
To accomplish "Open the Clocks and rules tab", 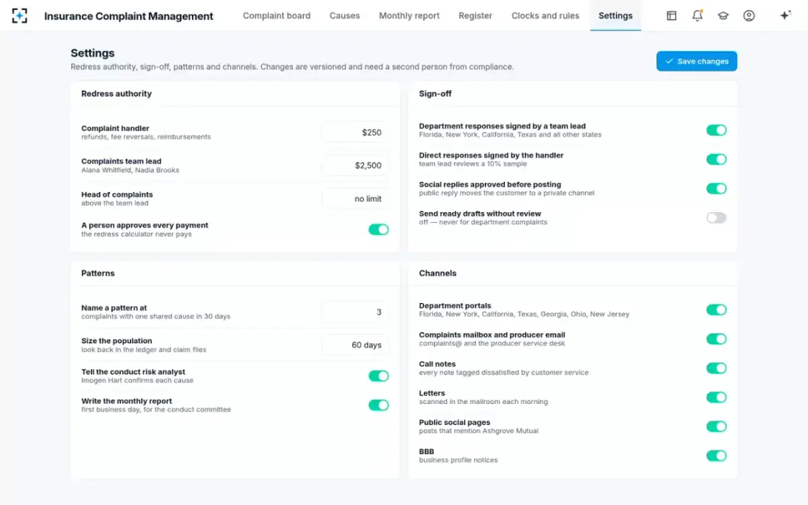I will (x=545, y=15).
